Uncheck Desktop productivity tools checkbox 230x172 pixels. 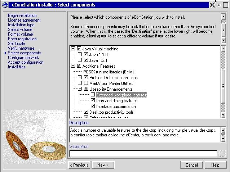coord(86,112)
